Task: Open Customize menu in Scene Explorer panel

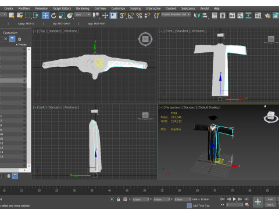Action: [10, 33]
